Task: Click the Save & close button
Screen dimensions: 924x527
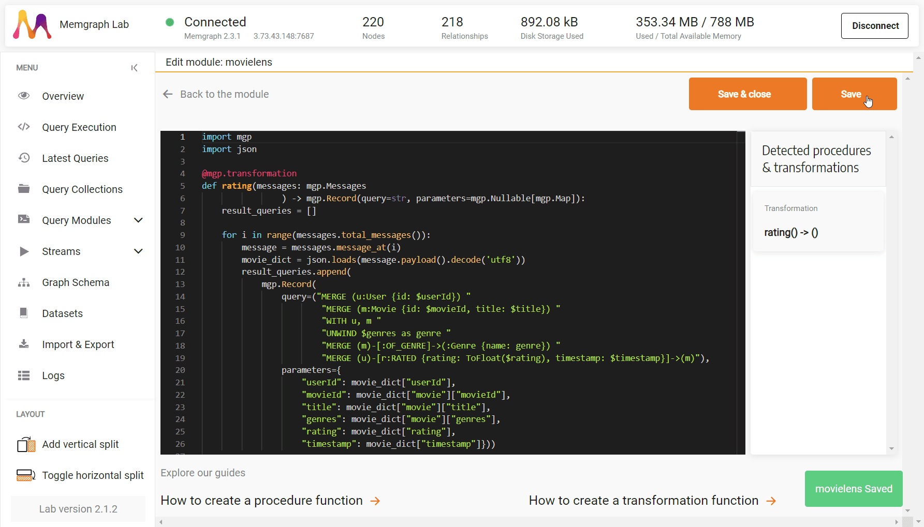Action: pyautogui.click(x=747, y=94)
